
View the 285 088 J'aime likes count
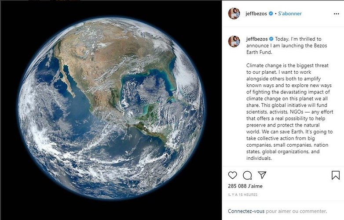(245, 186)
